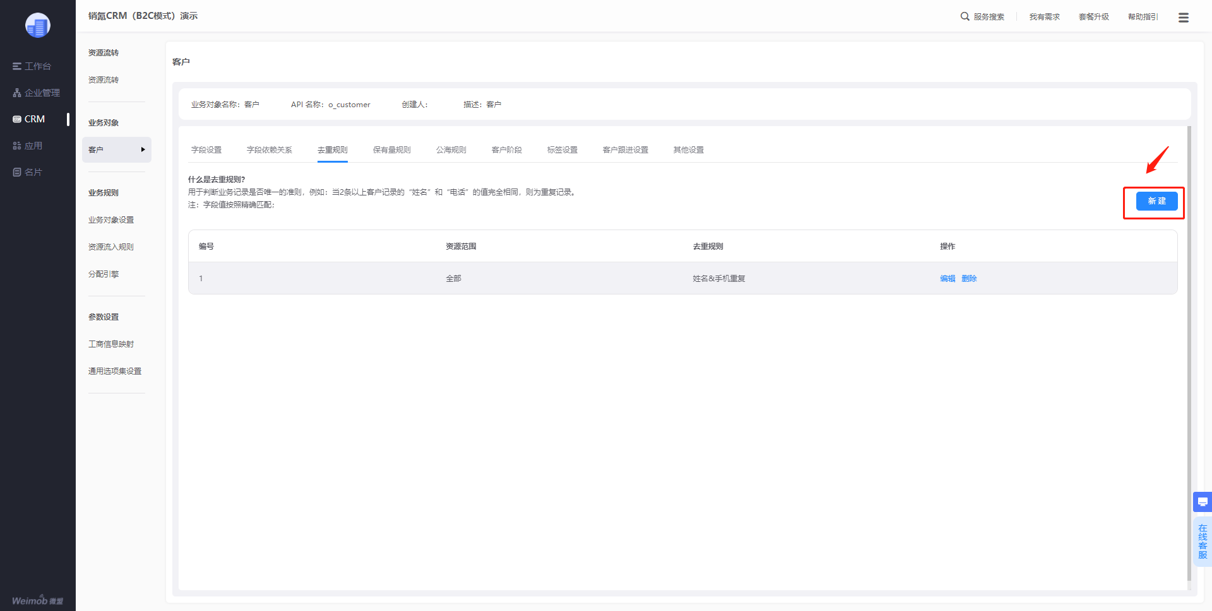Open the 客户跟进设置 tab
The width and height of the screenshot is (1212, 611).
click(x=626, y=150)
